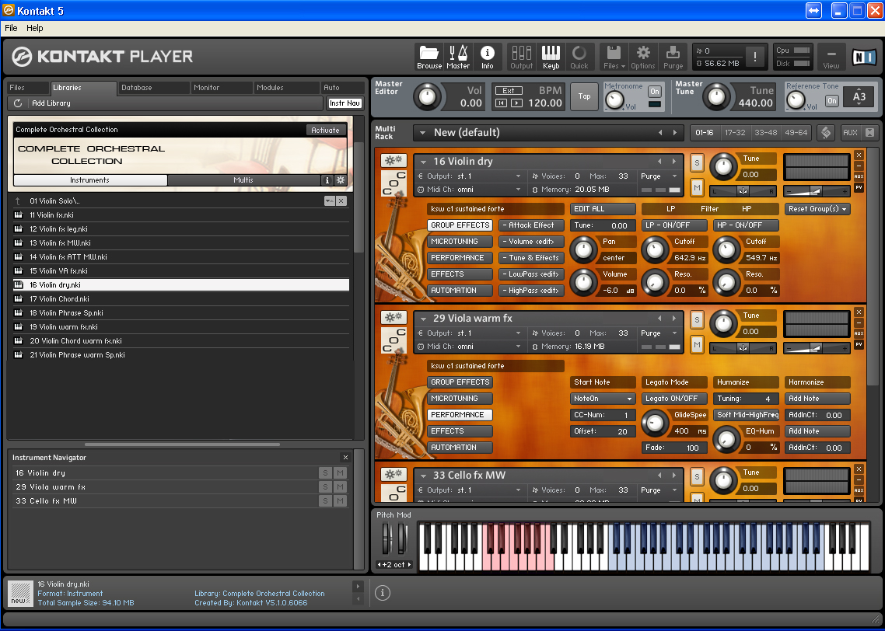Adjust the LP Cutoff knob
The image size is (885, 631).
(x=655, y=249)
